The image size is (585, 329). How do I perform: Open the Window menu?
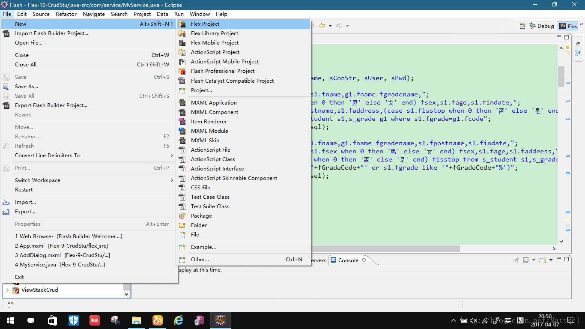tap(200, 14)
